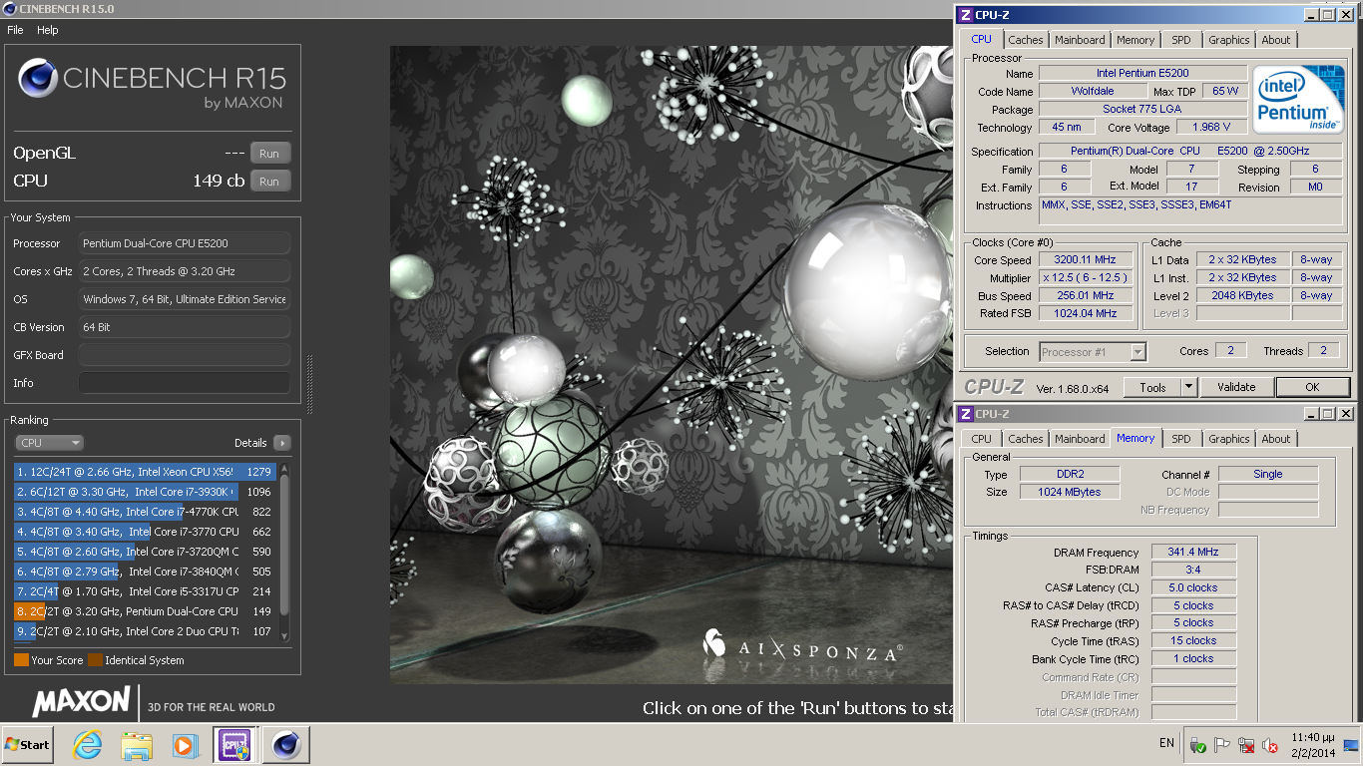Switch to Graphics tab in upper CPU-Z

tap(1229, 40)
